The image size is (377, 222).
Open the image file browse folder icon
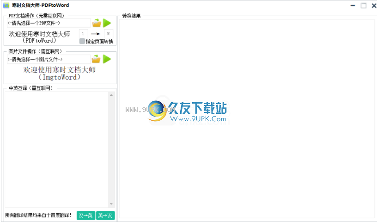96,59
